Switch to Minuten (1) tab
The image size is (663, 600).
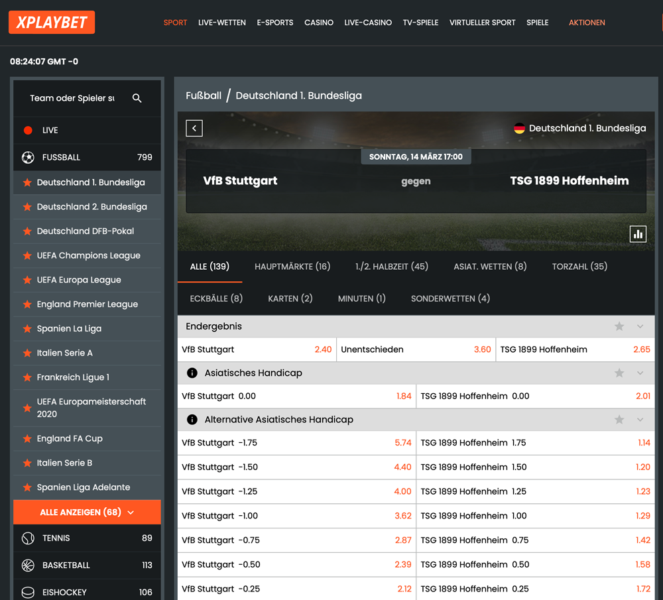coord(361,298)
